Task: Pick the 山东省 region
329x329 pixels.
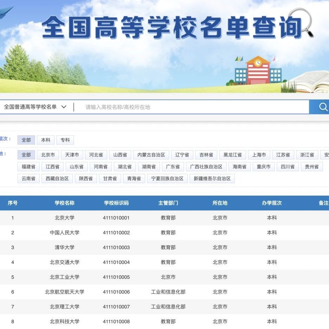Action: tap(77, 167)
